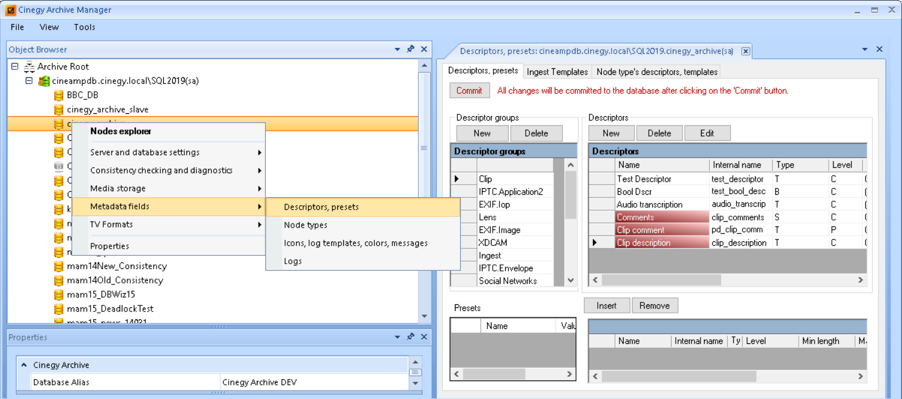902x399 pixels.
Task: Click the cinegy_archive_slave database icon
Action: [58, 110]
